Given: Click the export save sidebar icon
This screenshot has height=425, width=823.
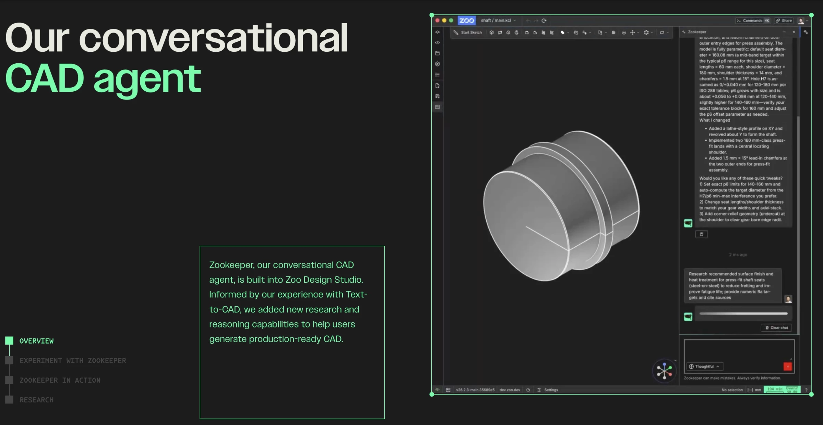Looking at the screenshot, I should 438,96.
